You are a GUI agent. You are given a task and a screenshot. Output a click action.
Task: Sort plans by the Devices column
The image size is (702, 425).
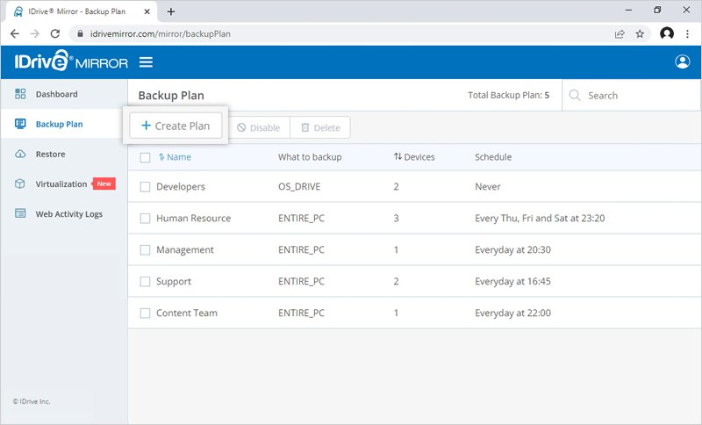tap(414, 157)
